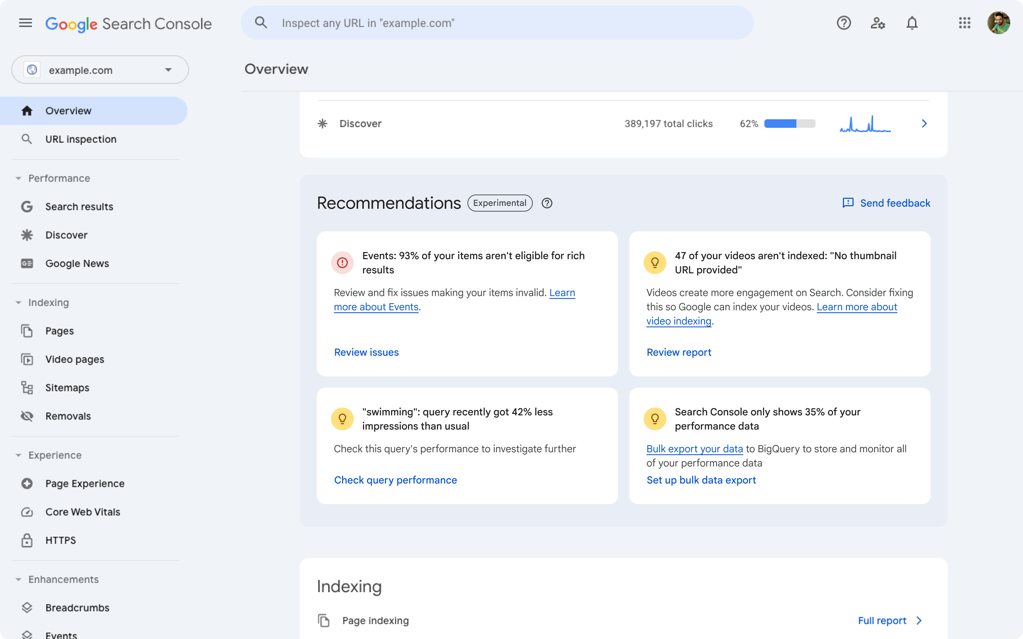Collapse the Performance section
The image size is (1023, 639).
pyautogui.click(x=18, y=177)
